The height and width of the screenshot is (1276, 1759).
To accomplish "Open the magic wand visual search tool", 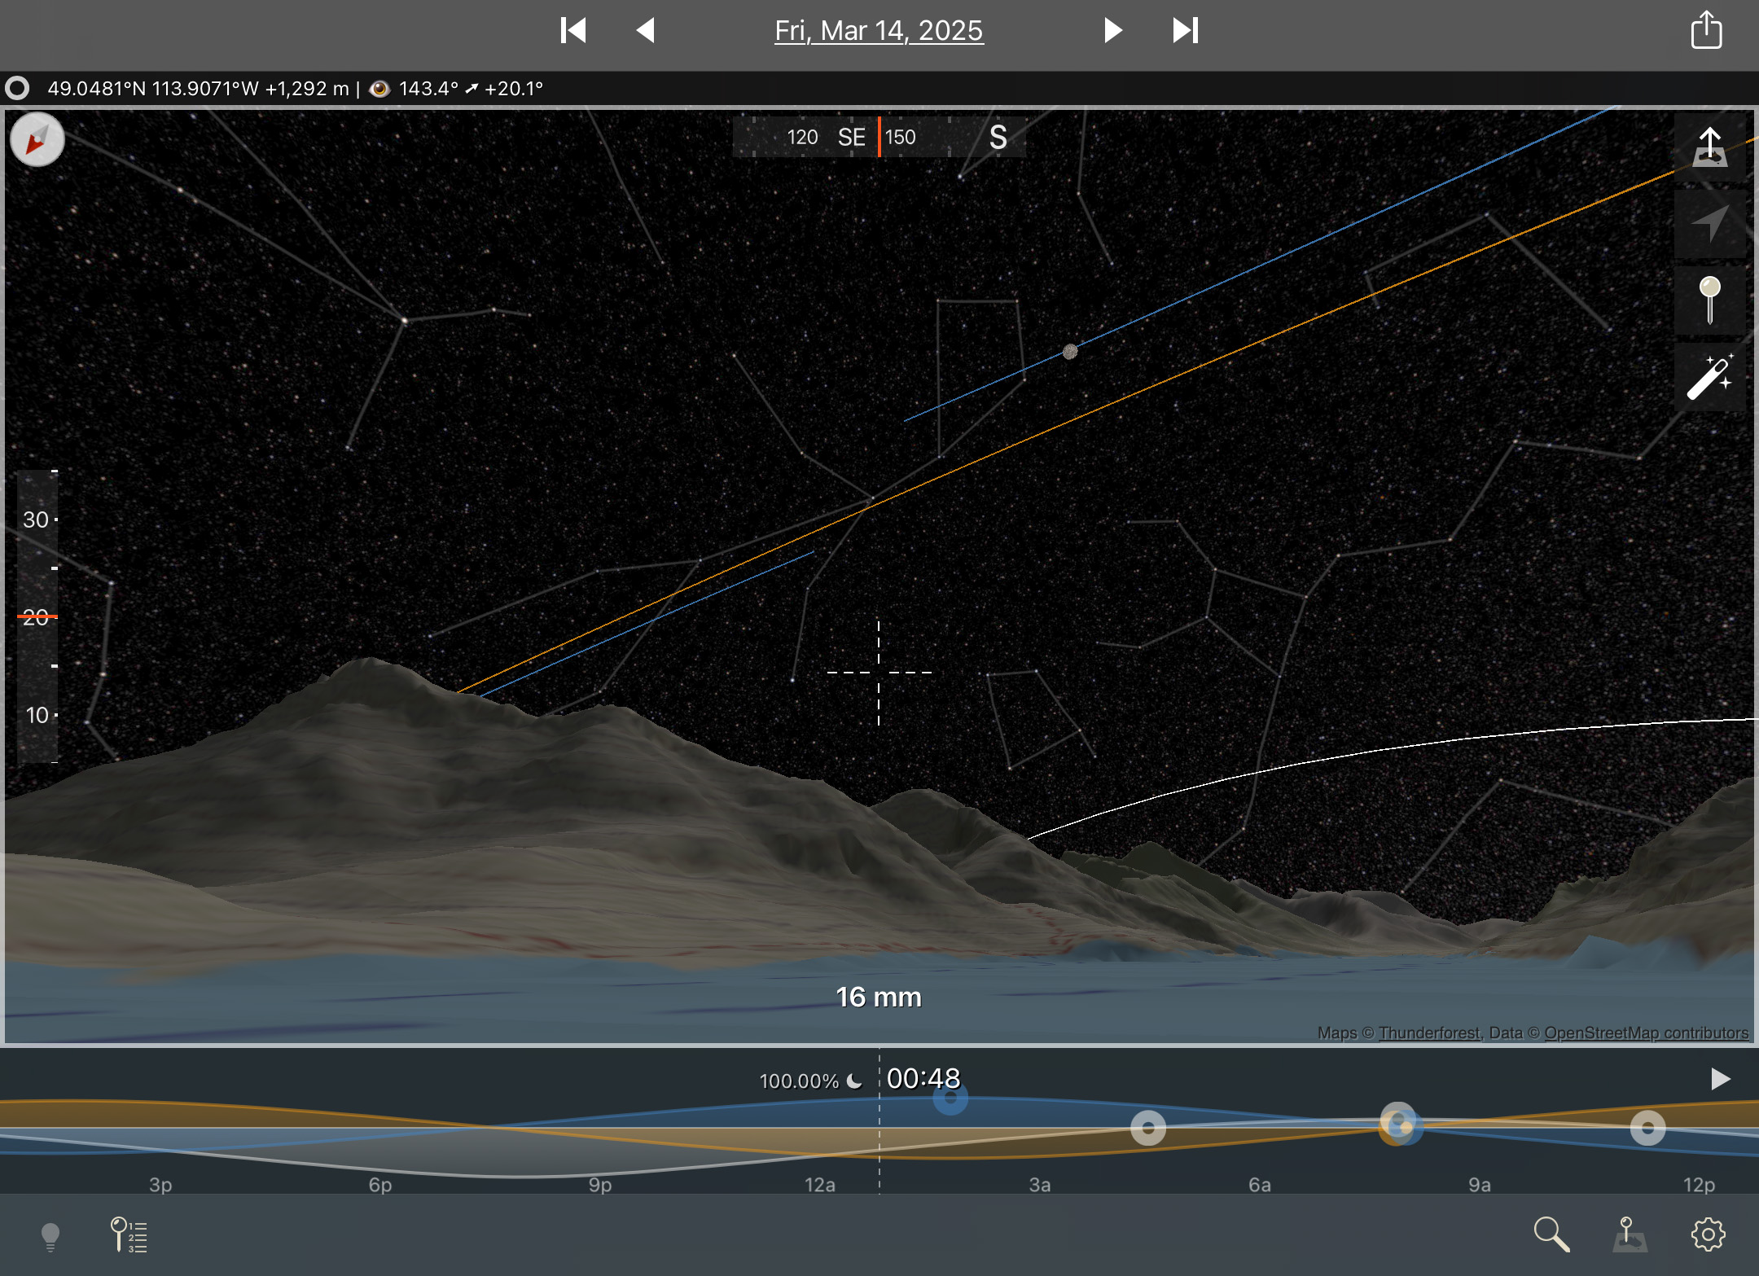I will tap(1709, 376).
